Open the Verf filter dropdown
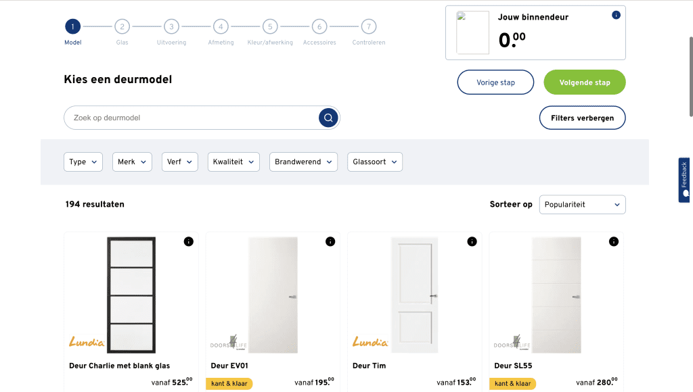This screenshot has height=392, width=693. [180, 162]
